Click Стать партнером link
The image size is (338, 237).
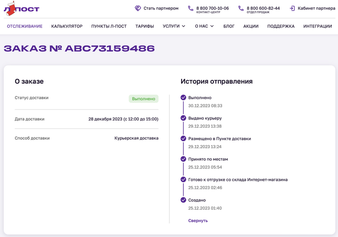(x=161, y=8)
